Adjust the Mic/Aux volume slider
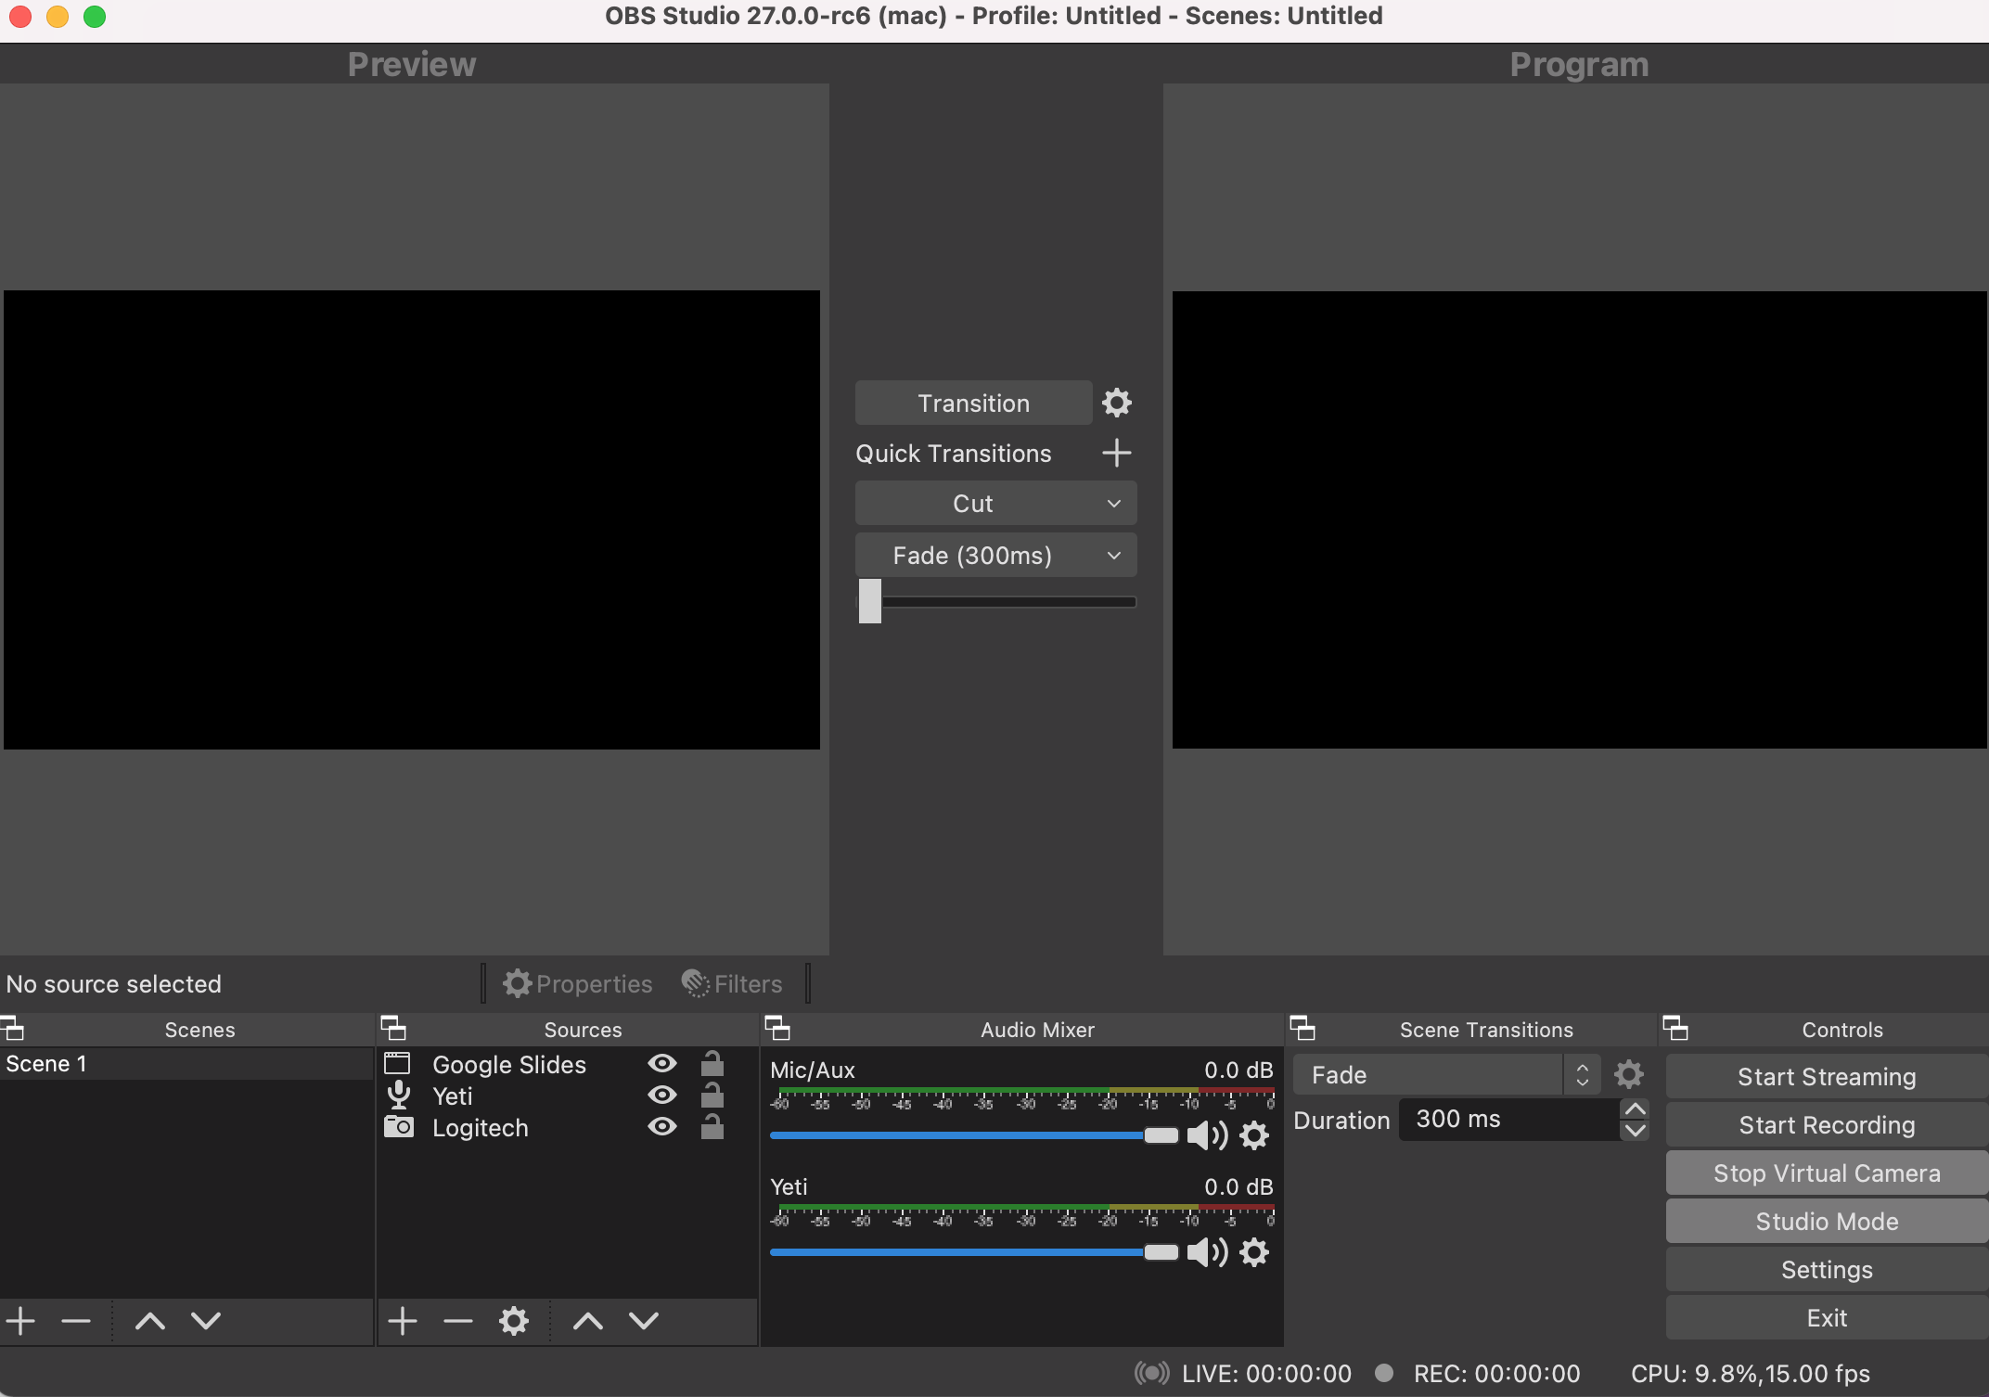This screenshot has width=1989, height=1397. pyautogui.click(x=1160, y=1135)
